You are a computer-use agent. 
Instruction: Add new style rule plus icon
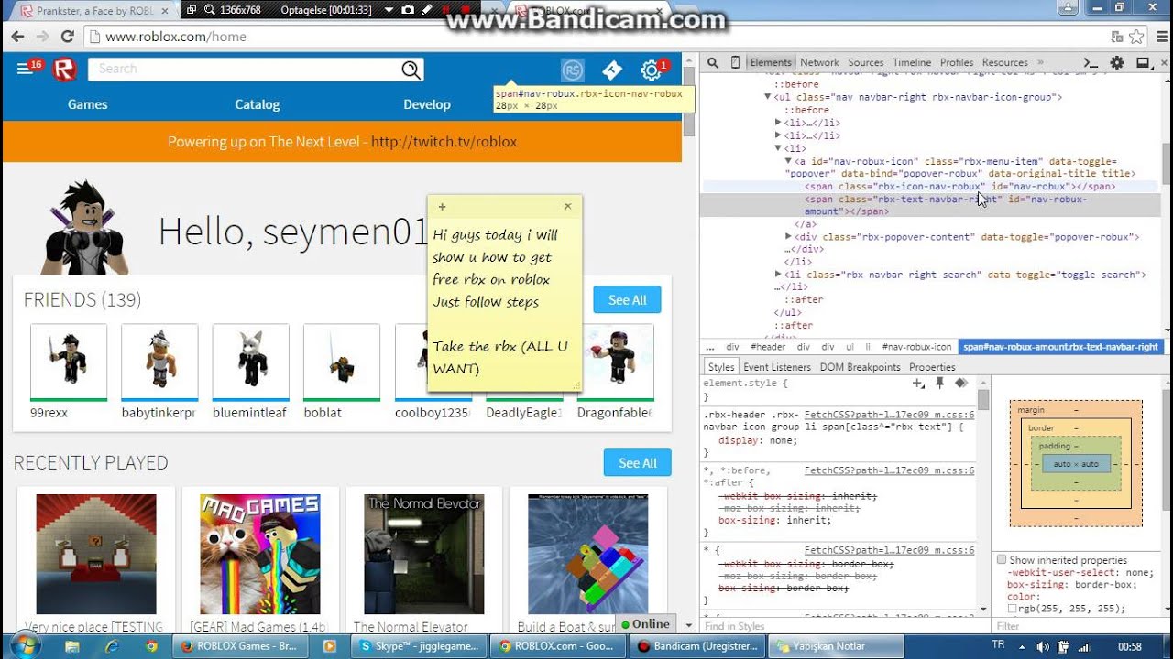(x=917, y=384)
